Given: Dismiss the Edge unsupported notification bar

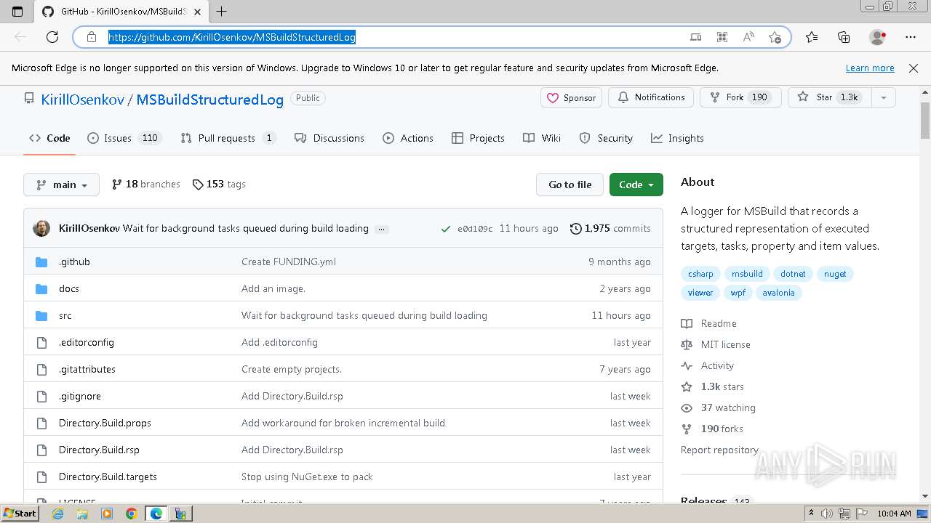Looking at the screenshot, I should pyautogui.click(x=914, y=68).
